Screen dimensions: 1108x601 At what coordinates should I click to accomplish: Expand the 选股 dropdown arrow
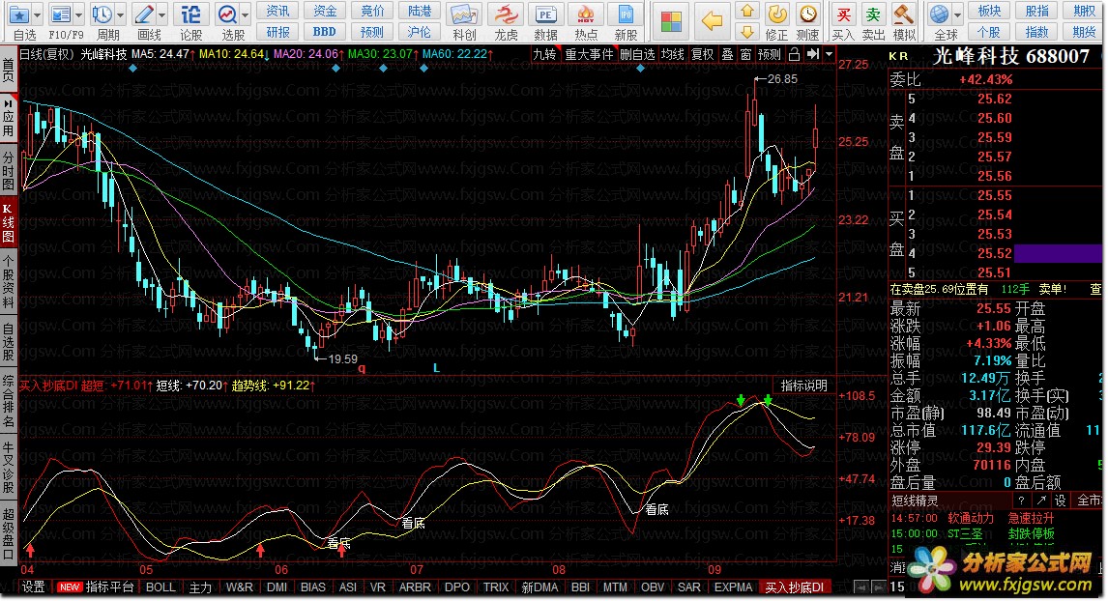pos(246,14)
